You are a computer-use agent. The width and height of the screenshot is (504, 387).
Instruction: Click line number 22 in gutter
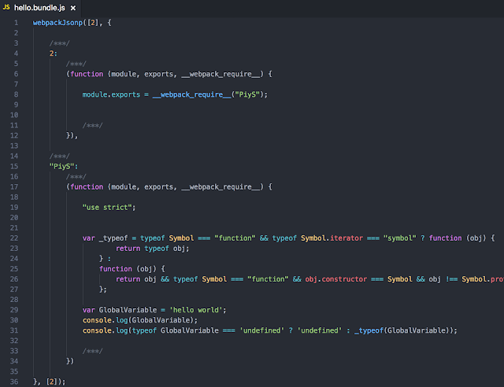point(14,238)
